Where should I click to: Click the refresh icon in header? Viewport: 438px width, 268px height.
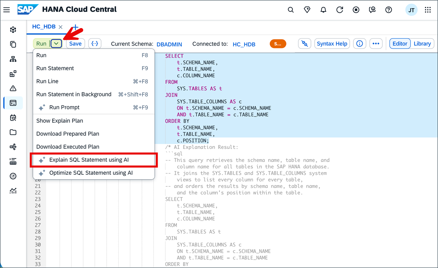click(340, 10)
